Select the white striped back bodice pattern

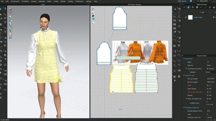point(146,78)
